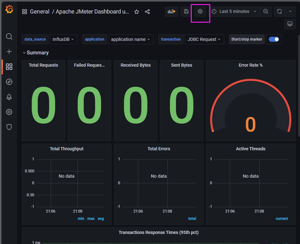
Task: Click the Zoom out time range icon
Action: [x=266, y=11]
